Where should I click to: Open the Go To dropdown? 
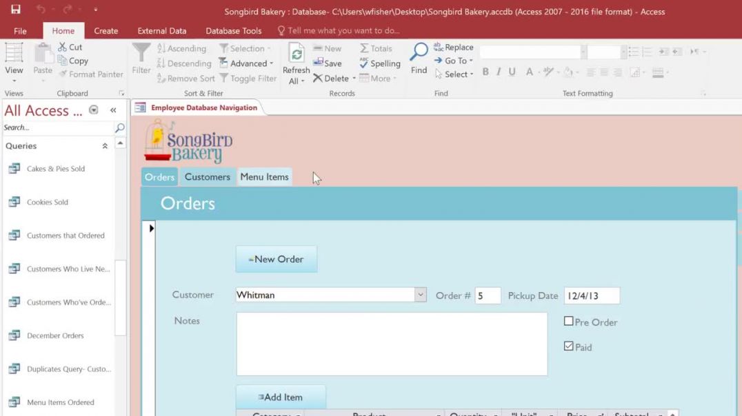453,61
